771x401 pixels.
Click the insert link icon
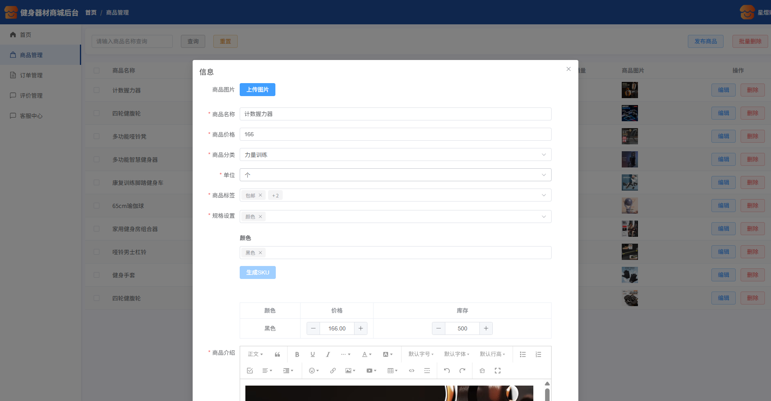[x=333, y=371]
